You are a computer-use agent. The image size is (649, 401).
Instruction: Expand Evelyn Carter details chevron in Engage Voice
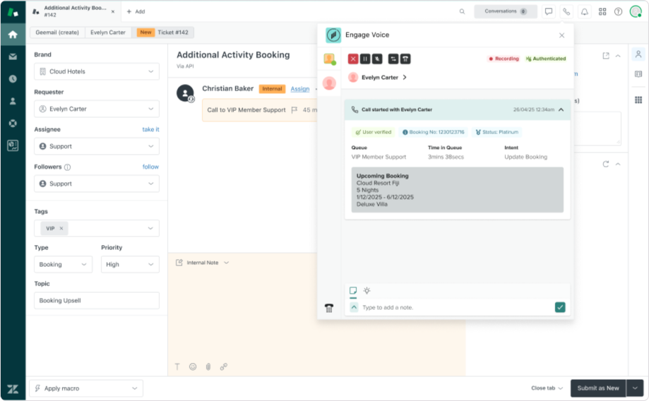pos(405,78)
